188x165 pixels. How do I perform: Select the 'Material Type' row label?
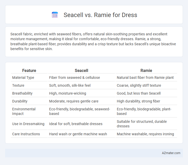click(x=23, y=78)
